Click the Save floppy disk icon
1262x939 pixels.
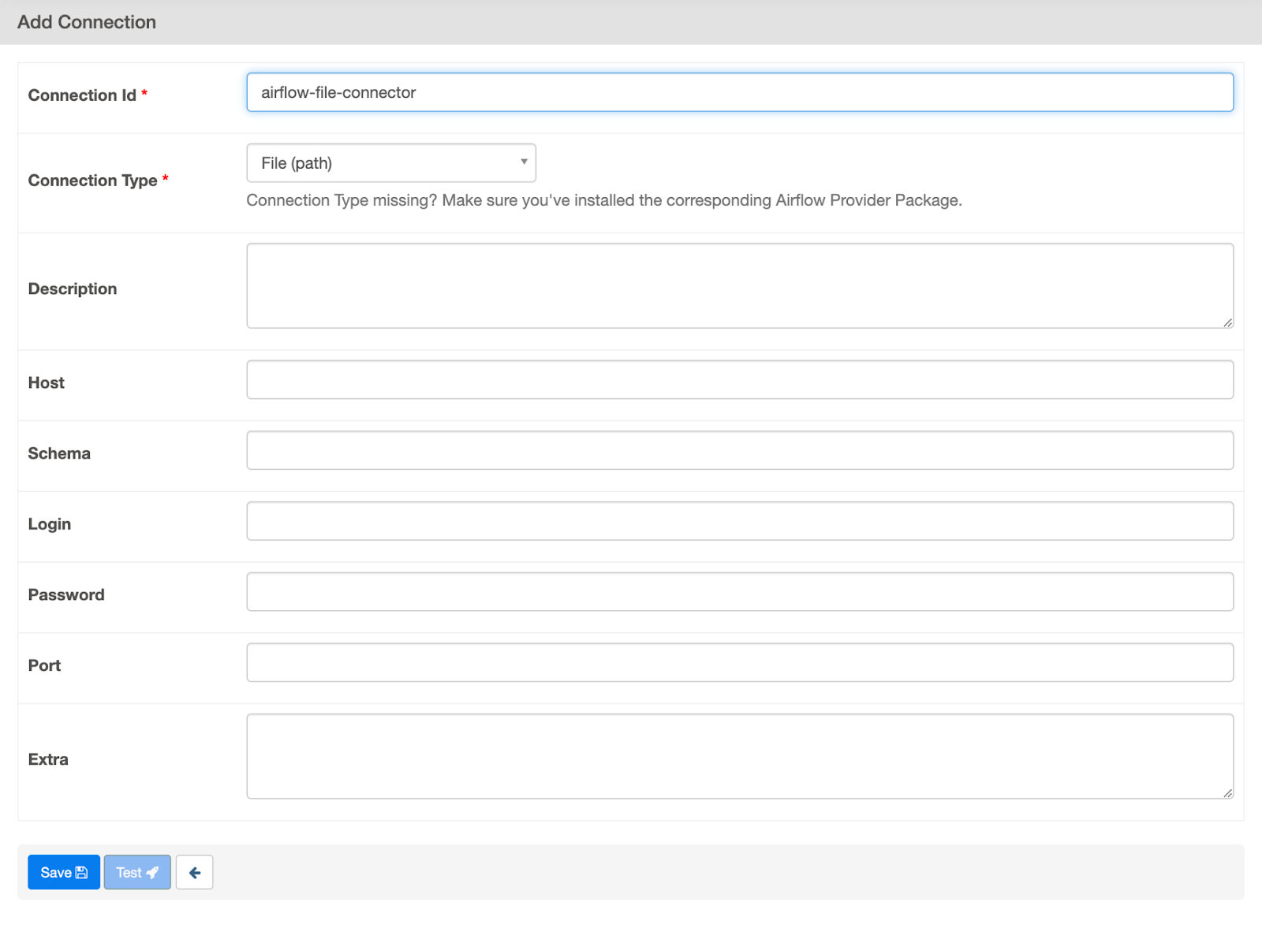click(x=82, y=872)
